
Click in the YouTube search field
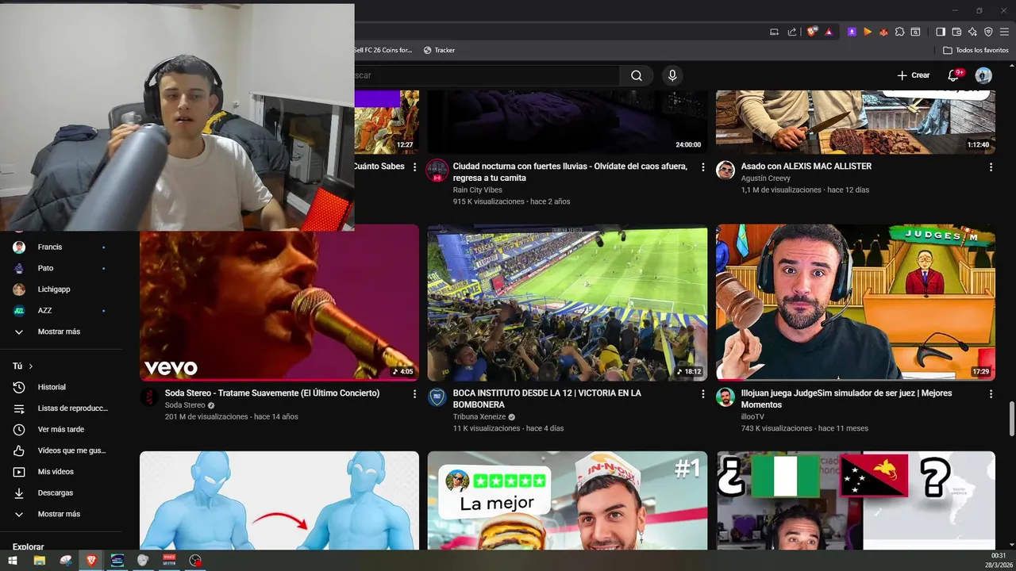click(x=487, y=75)
